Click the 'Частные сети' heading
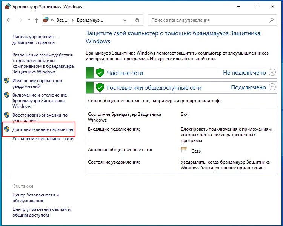This screenshot has width=283, height=226. pyautogui.click(x=125, y=73)
